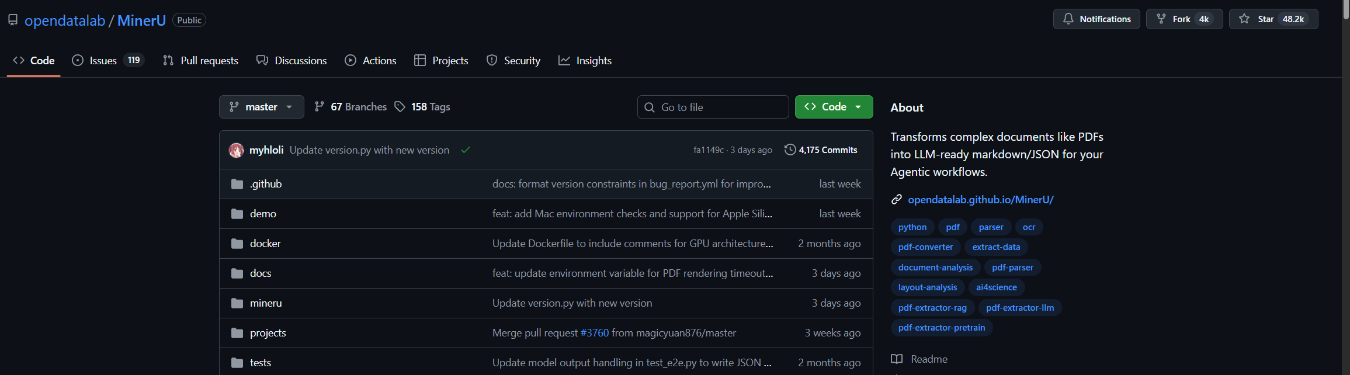The image size is (1350, 375).
Task: Open the 'feat: update environment variable' commit message
Action: coord(633,273)
